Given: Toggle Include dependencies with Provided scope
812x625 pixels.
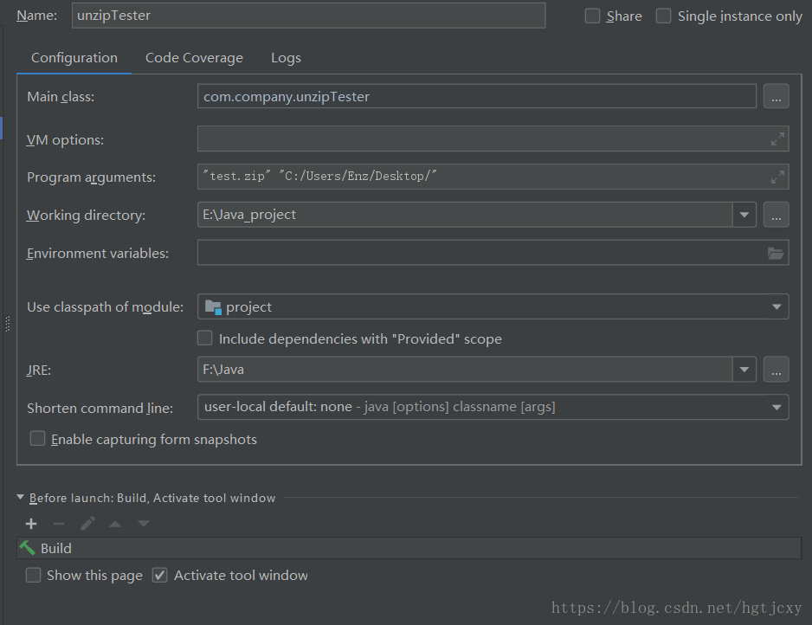Looking at the screenshot, I should point(204,338).
